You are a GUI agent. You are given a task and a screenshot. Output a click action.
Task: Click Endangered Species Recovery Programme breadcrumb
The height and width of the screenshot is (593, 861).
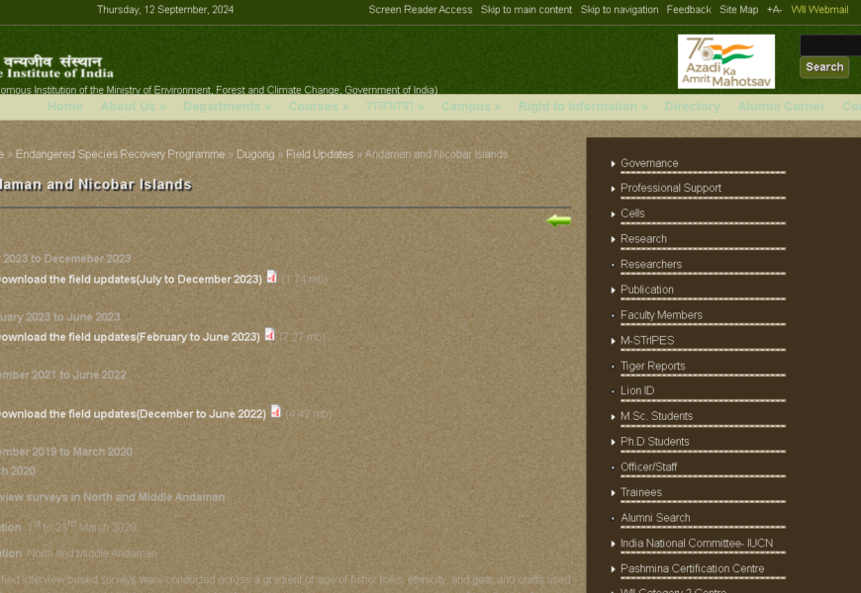click(x=120, y=154)
